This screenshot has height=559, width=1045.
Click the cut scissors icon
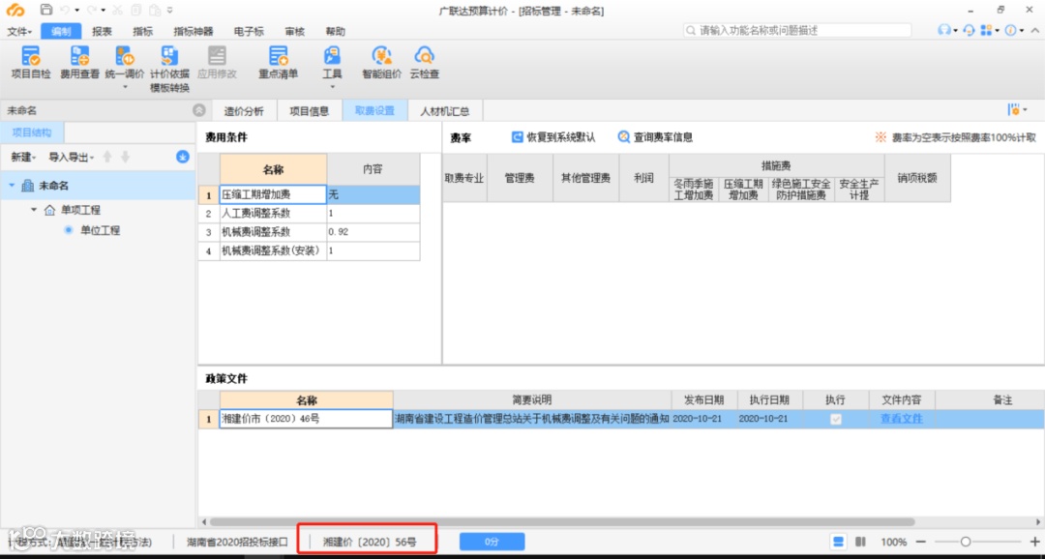(118, 10)
